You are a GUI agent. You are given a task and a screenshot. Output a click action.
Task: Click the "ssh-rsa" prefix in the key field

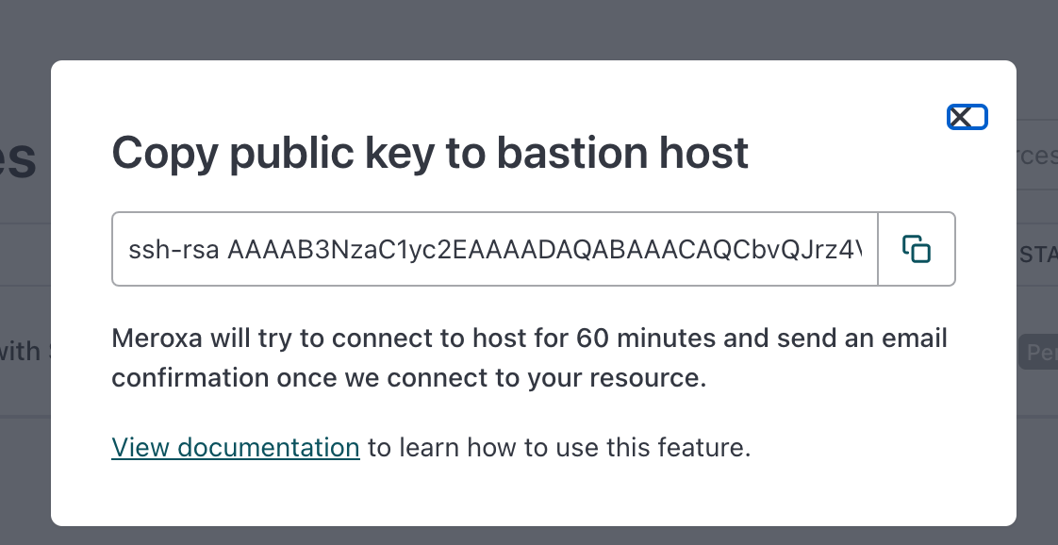[174, 250]
